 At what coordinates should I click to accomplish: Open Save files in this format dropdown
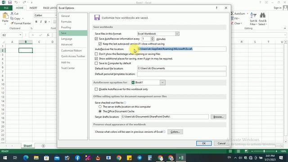coord(177,34)
